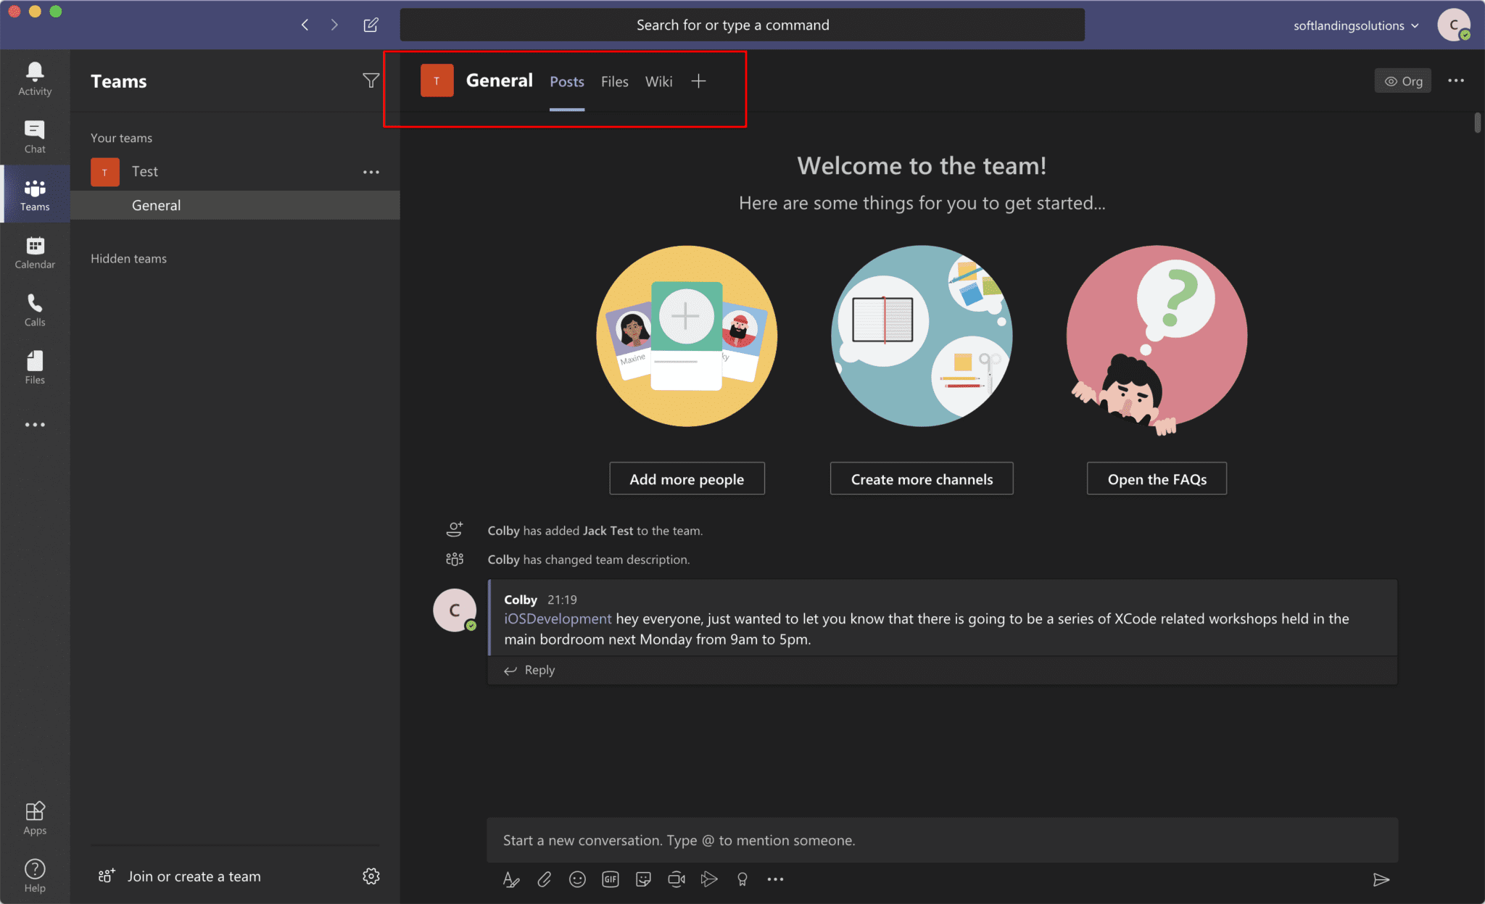Click the Create more channels button
This screenshot has height=904, width=1485.
coord(921,478)
